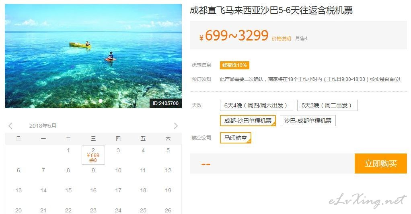
Task: Click the 立即购买 buy now button
Action: coord(380,164)
